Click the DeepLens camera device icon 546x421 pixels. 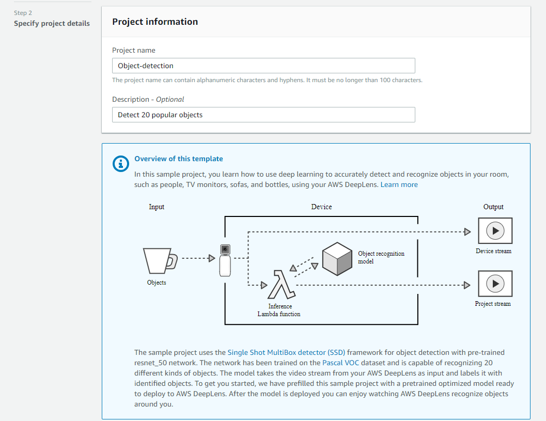click(x=225, y=260)
